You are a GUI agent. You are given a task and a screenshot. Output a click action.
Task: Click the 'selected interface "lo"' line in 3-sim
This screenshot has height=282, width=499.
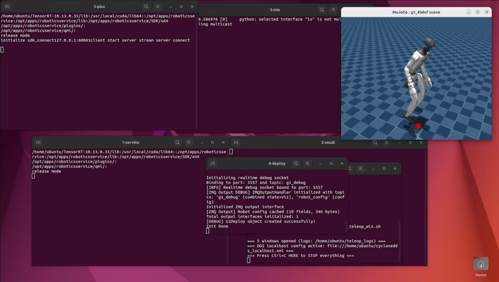coord(269,19)
